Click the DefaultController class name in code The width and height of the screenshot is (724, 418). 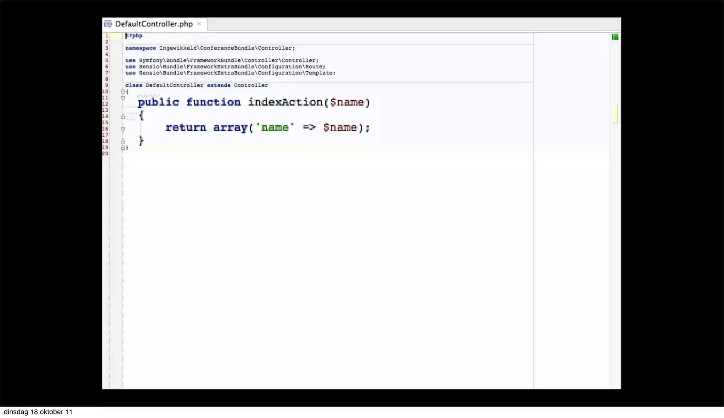tap(174, 85)
